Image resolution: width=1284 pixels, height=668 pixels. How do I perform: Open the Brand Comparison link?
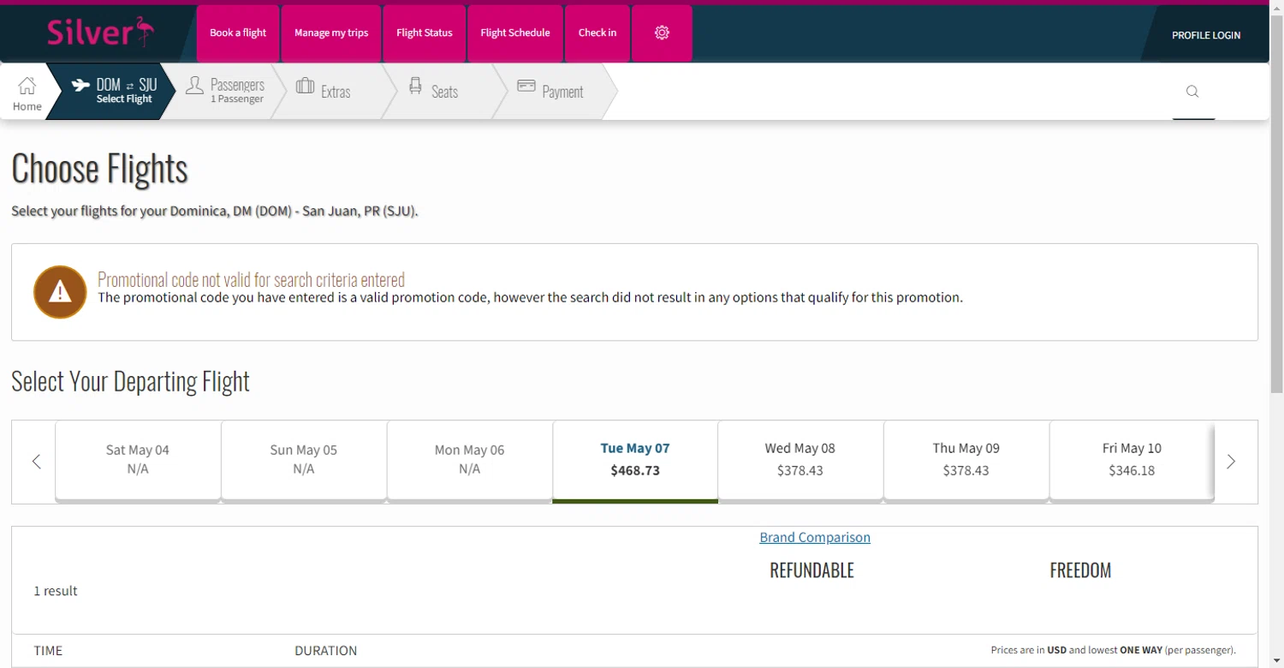(x=815, y=537)
